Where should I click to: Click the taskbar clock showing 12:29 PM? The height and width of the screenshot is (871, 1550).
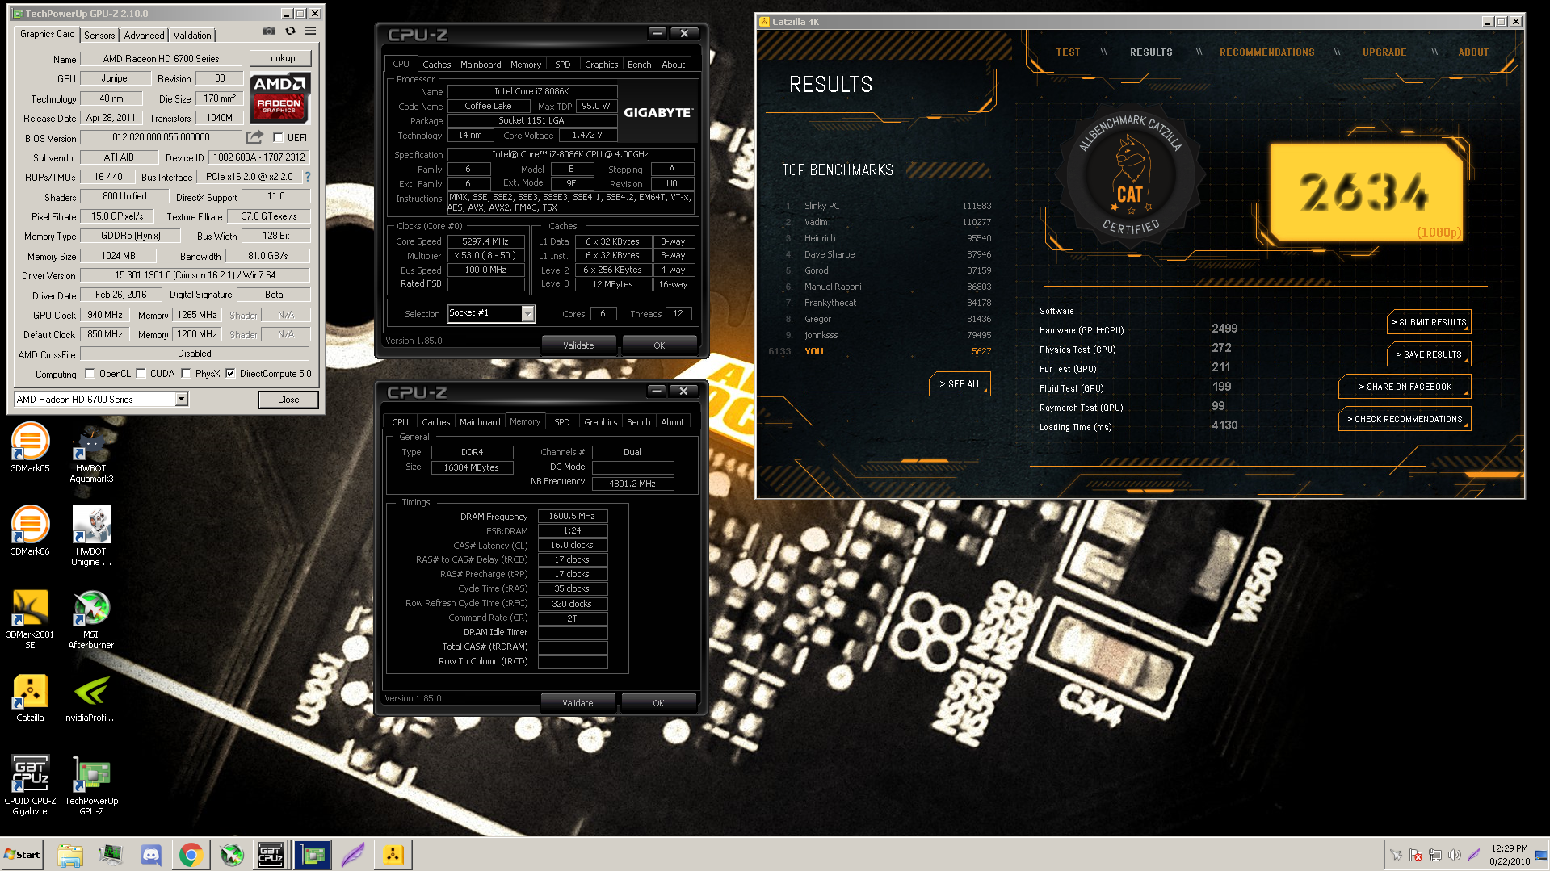tap(1510, 855)
